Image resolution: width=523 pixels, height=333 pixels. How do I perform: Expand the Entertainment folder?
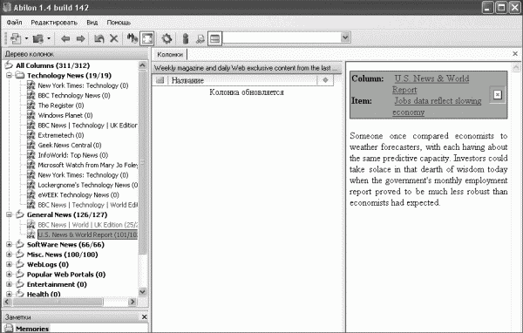(x=9, y=284)
